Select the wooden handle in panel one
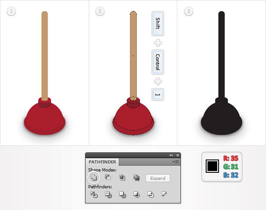Viewport: 266px width, 210px height. click(45, 56)
